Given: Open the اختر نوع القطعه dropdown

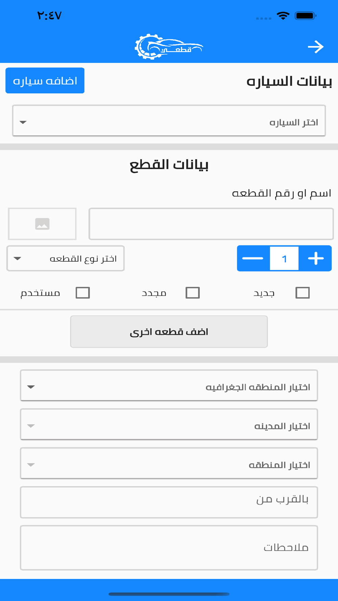Looking at the screenshot, I should 66,259.
